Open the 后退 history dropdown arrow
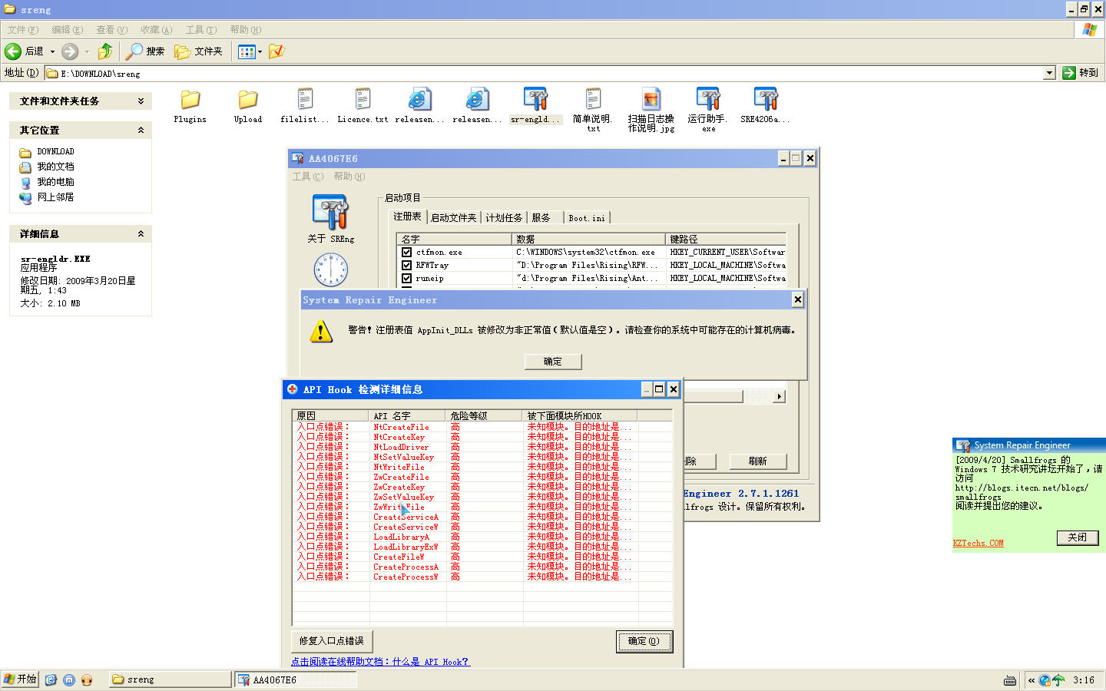 coord(52,51)
